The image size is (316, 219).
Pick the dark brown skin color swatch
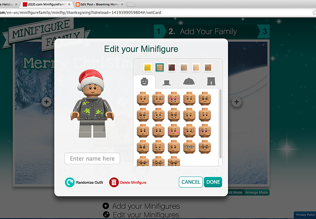172,67
